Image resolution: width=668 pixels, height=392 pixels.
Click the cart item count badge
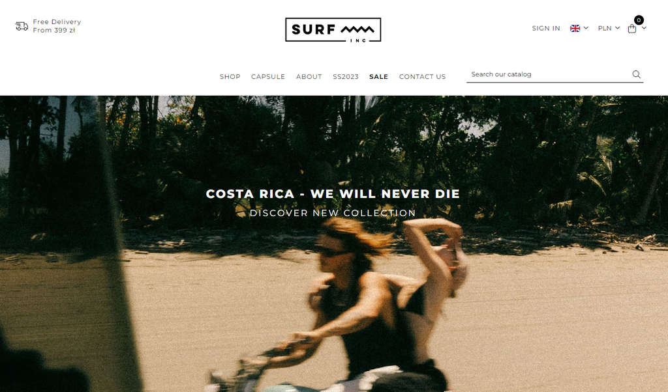coord(639,20)
